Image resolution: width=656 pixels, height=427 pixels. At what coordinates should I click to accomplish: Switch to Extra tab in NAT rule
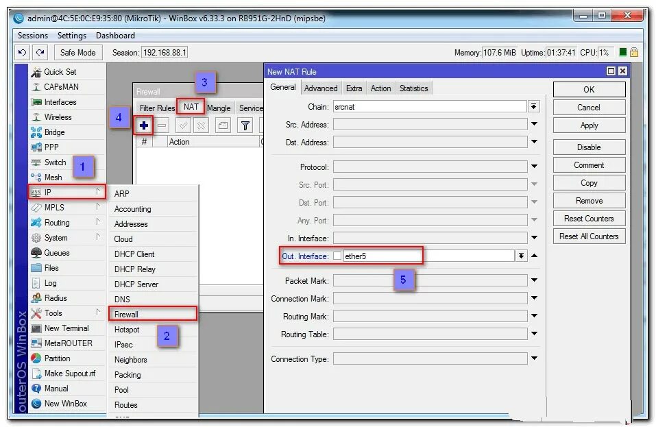(354, 88)
